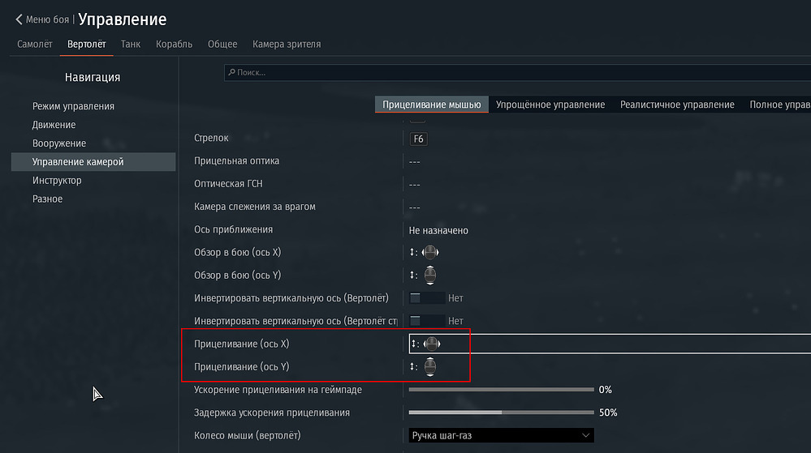Choose Упрощённое управление preset
The height and width of the screenshot is (453, 811).
click(x=550, y=105)
